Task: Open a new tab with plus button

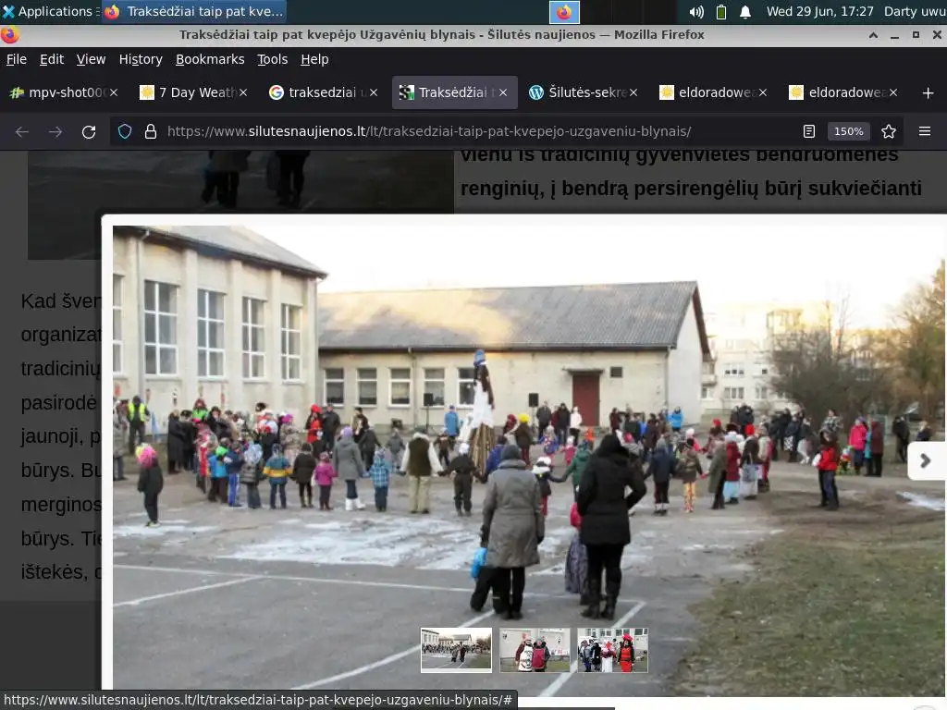Action: 929,93
